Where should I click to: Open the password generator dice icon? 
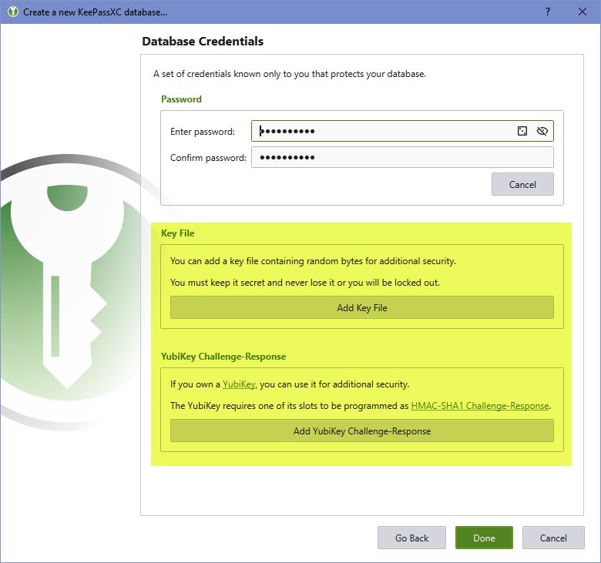[522, 131]
